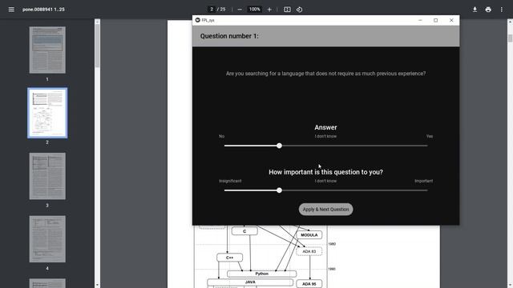The image size is (513, 288).
Task: Open the PDF viewer more options menu
Action: click(x=502, y=10)
